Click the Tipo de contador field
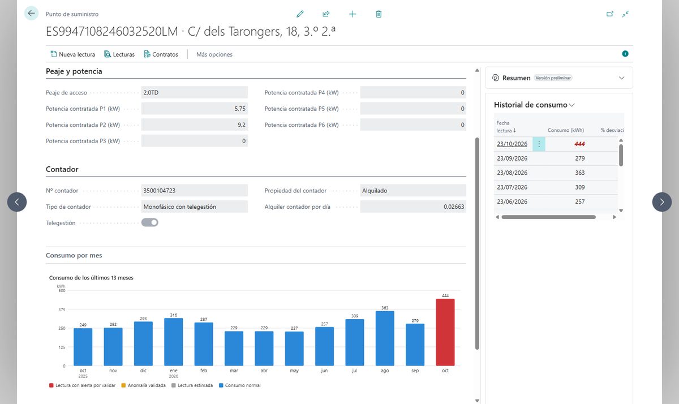This screenshot has height=404, width=679. [x=195, y=207]
